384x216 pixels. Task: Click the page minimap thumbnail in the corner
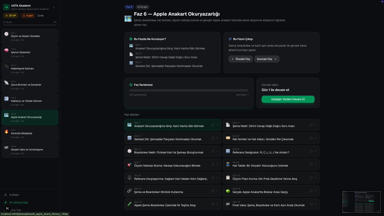point(362,202)
